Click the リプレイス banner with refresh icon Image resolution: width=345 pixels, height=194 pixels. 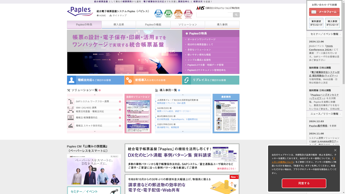pyautogui.click(x=211, y=80)
